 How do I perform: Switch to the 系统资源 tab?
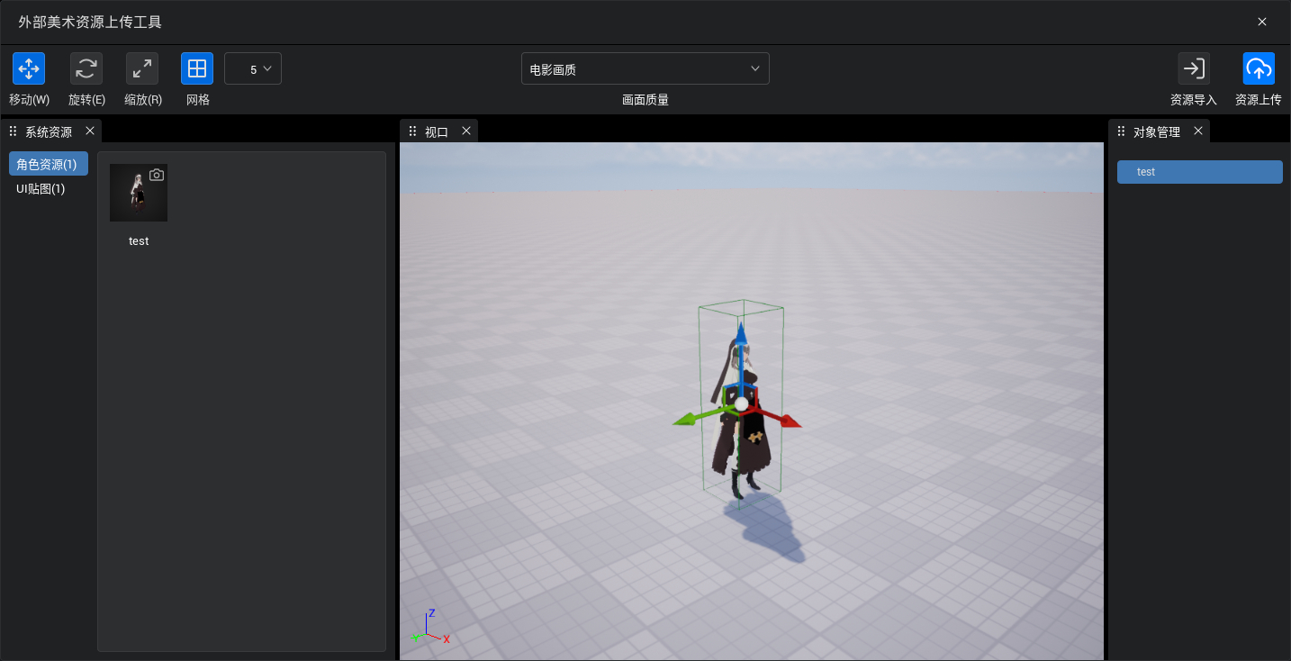49,131
